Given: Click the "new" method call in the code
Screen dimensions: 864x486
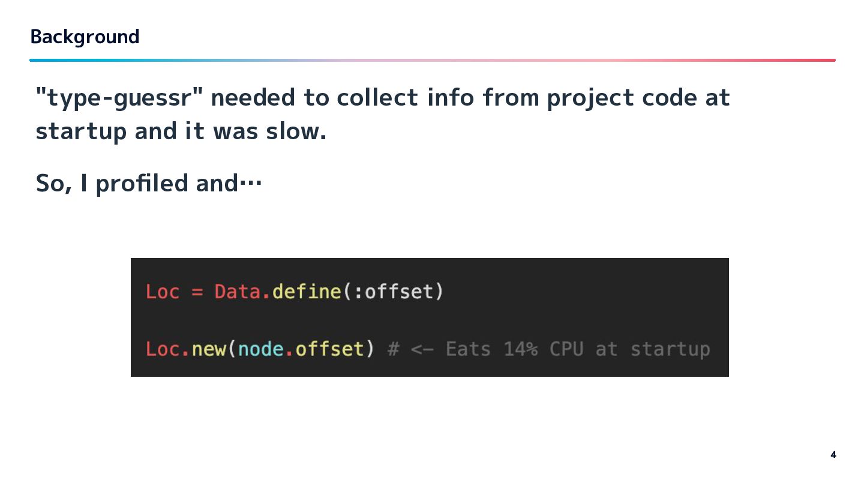Looking at the screenshot, I should [209, 349].
